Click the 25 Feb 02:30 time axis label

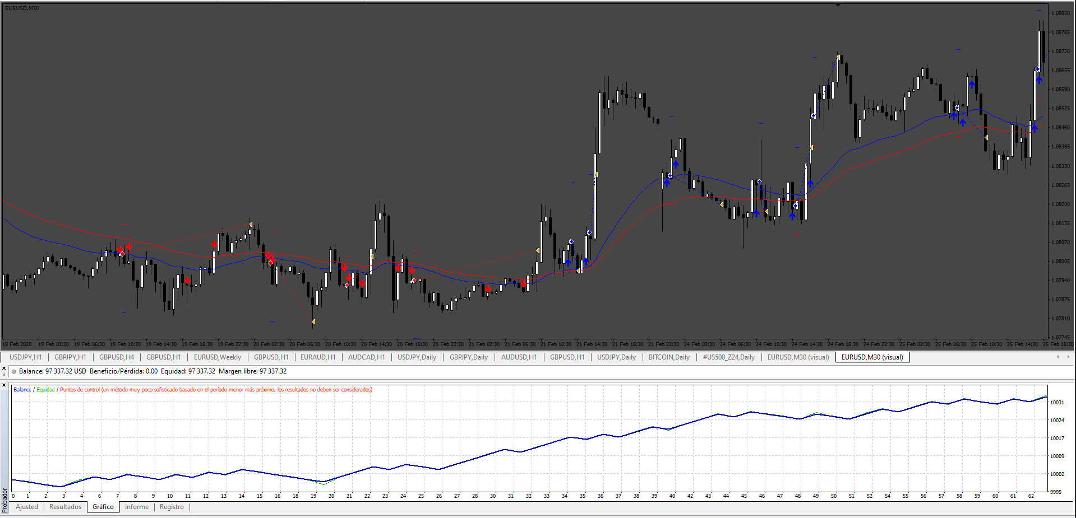[915, 344]
